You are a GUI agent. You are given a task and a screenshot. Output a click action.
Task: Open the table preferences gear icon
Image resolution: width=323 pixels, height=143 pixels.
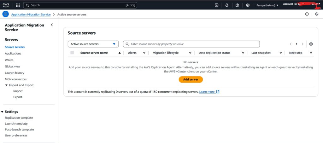click(311, 44)
